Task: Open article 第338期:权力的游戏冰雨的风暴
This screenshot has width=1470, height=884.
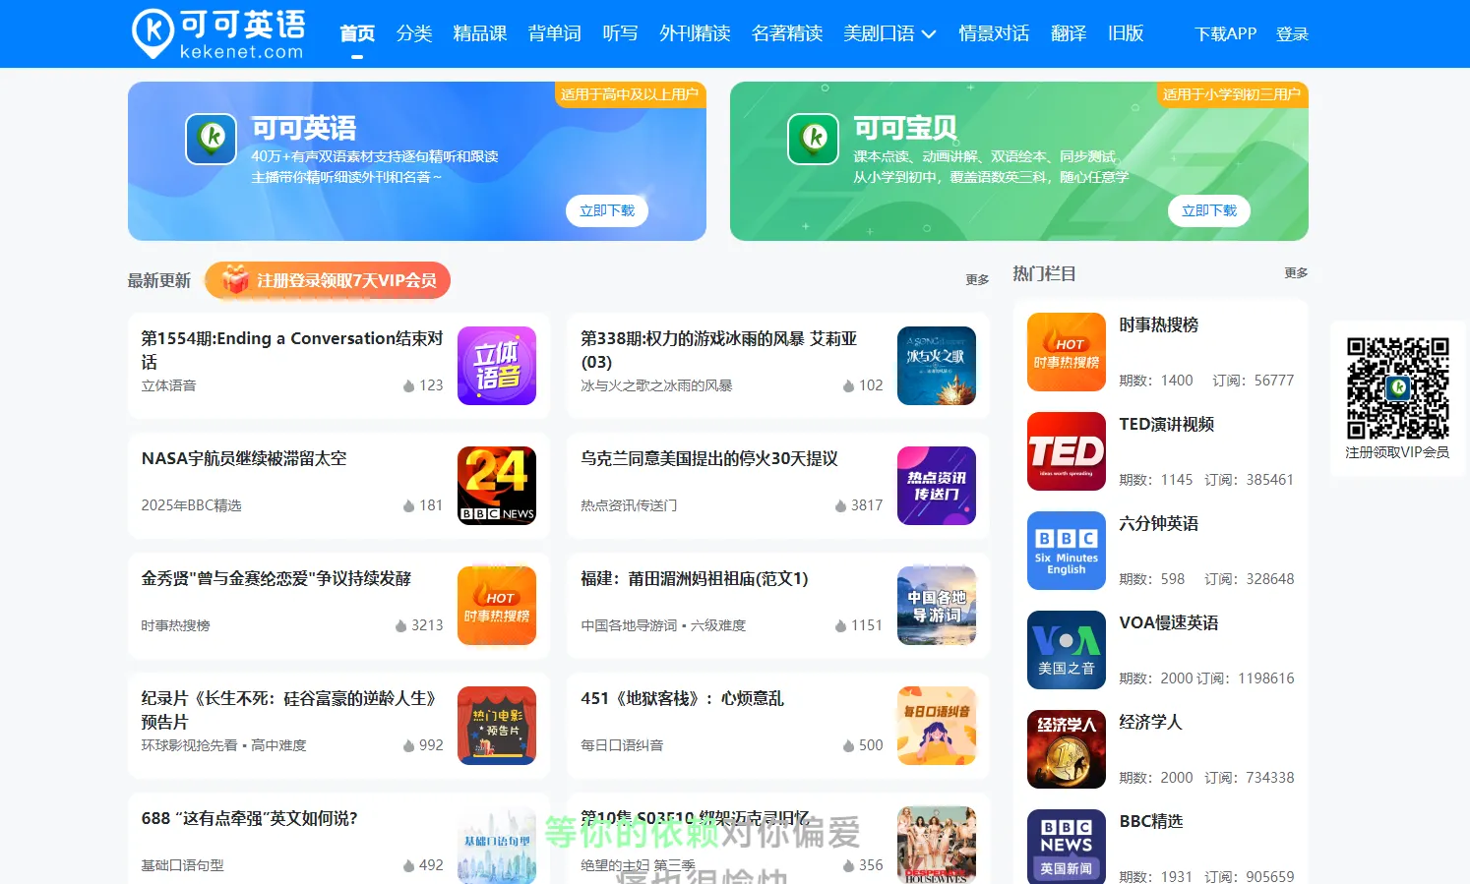Action: [719, 349]
